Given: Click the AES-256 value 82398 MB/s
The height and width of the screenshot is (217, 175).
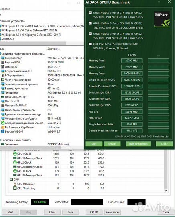Looking at the screenshot, I should tap(132, 112).
